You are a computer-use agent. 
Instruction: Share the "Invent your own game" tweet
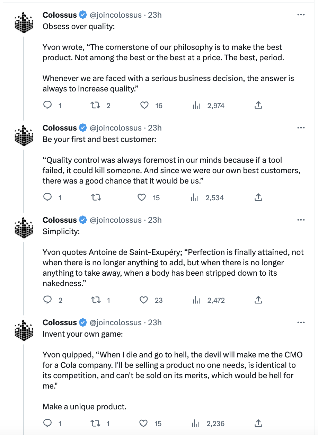tap(258, 423)
